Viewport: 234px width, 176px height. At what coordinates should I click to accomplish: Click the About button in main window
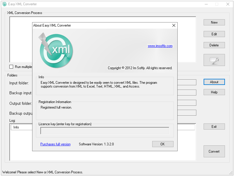click(214, 82)
